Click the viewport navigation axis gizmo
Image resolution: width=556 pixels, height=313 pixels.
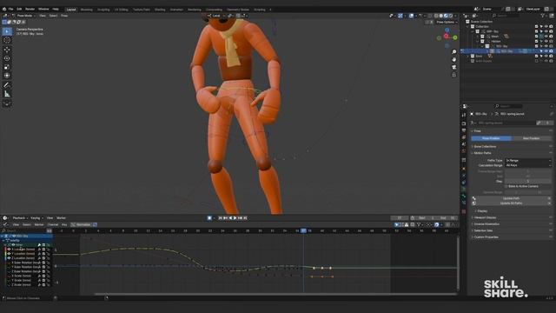click(x=447, y=37)
